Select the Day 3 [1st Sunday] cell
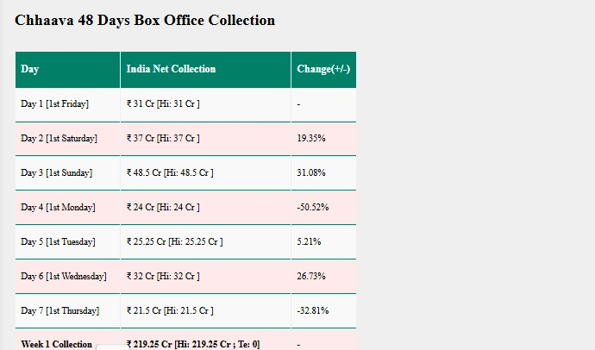This screenshot has height=350, width=595. click(67, 173)
